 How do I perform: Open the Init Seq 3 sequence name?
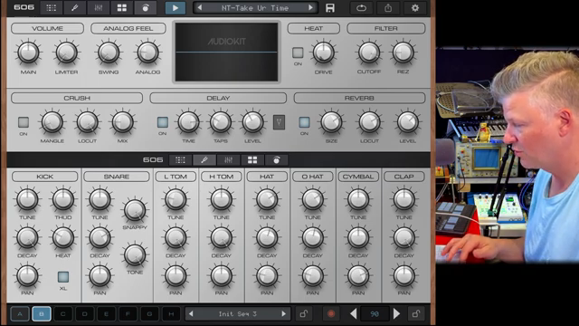[x=237, y=314]
